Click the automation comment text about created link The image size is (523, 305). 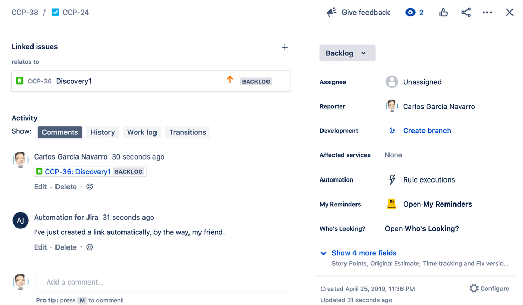coord(129,232)
